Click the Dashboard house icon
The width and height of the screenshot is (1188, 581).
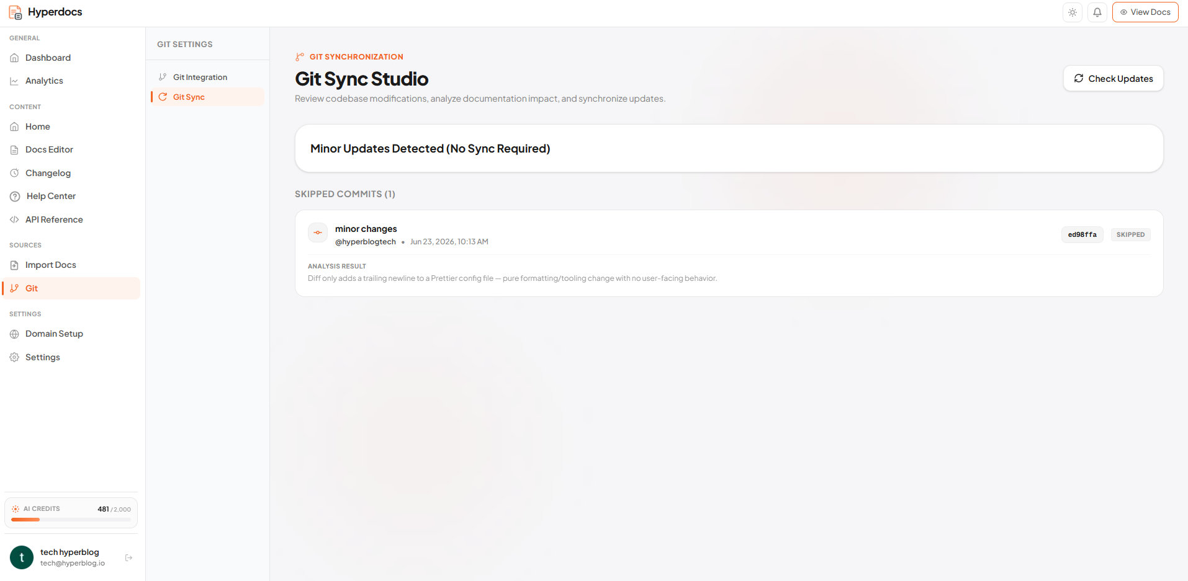point(14,58)
